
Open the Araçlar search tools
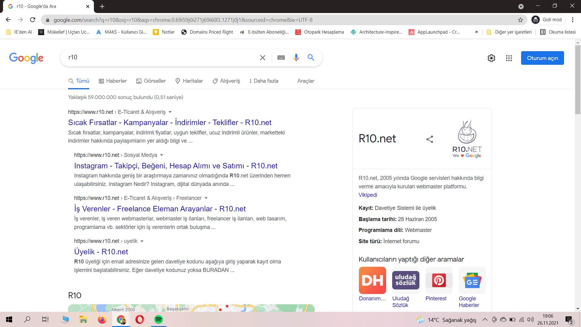[306, 81]
